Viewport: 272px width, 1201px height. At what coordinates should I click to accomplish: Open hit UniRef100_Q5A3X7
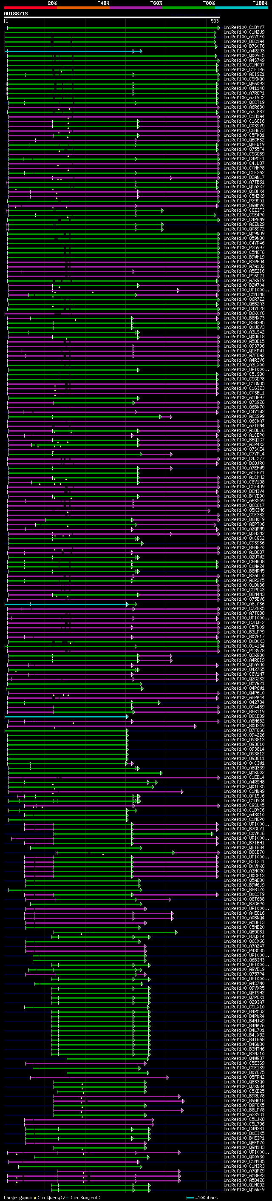click(x=244, y=187)
